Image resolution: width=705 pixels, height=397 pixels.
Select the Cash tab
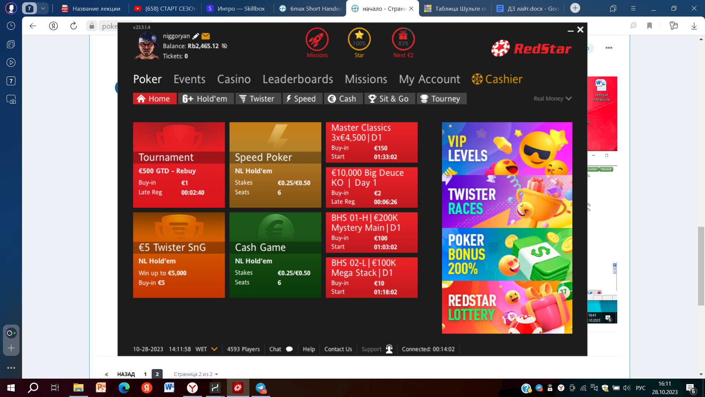click(x=343, y=99)
